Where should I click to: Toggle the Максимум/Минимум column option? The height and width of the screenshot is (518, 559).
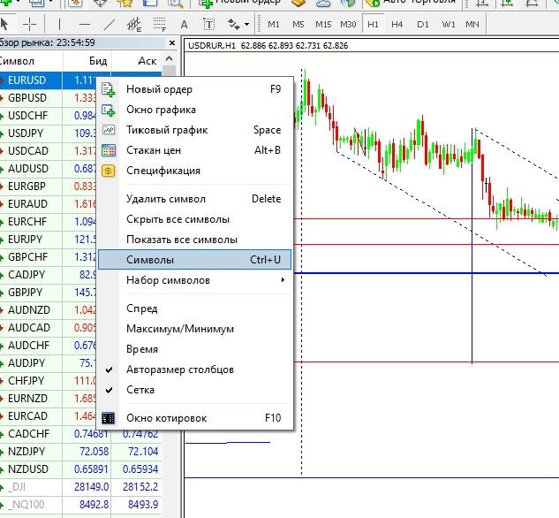194,329
